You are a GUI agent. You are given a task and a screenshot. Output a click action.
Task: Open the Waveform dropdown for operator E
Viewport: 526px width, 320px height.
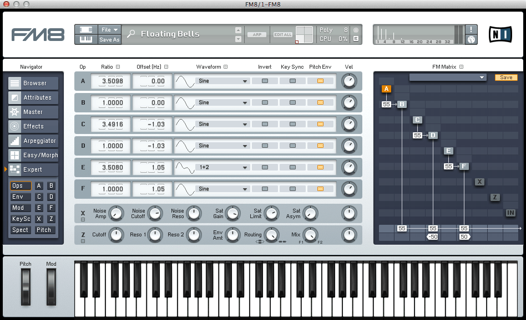pyautogui.click(x=222, y=167)
